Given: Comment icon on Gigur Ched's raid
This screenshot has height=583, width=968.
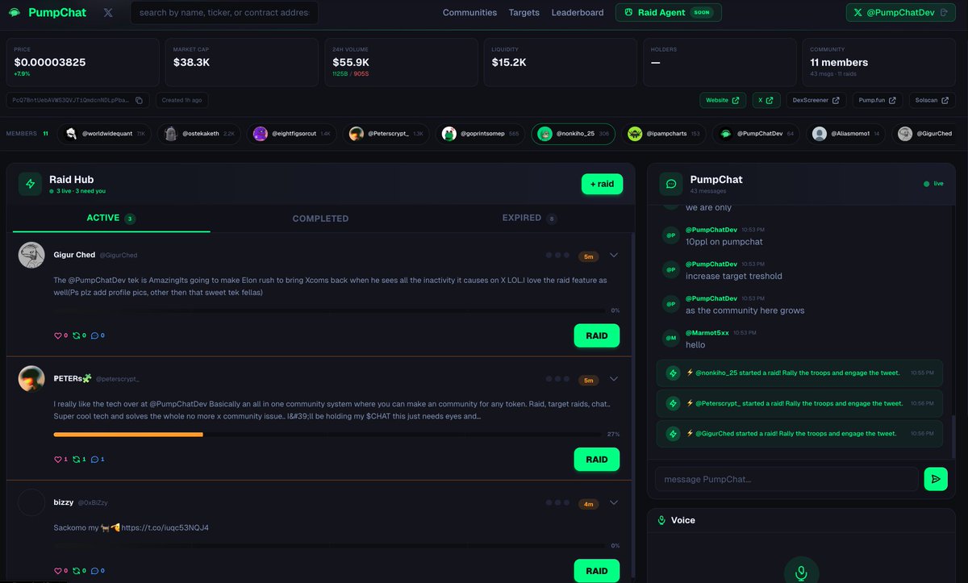Looking at the screenshot, I should 95,335.
